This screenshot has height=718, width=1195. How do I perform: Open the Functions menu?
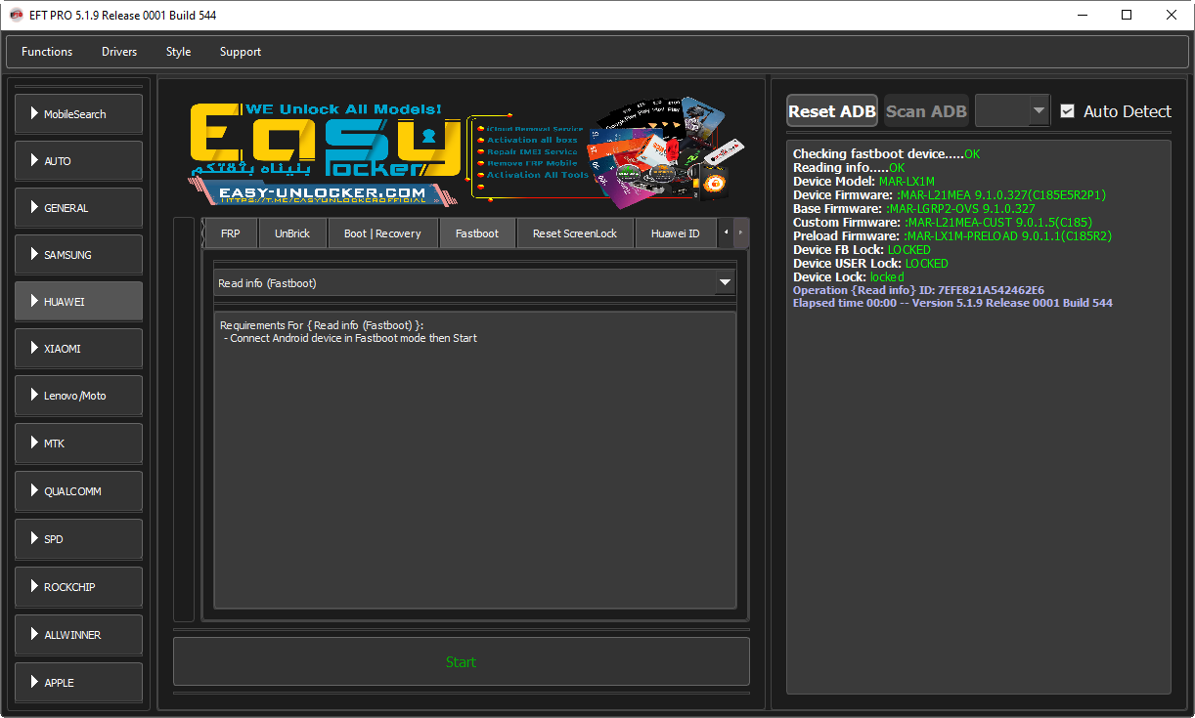(x=47, y=52)
